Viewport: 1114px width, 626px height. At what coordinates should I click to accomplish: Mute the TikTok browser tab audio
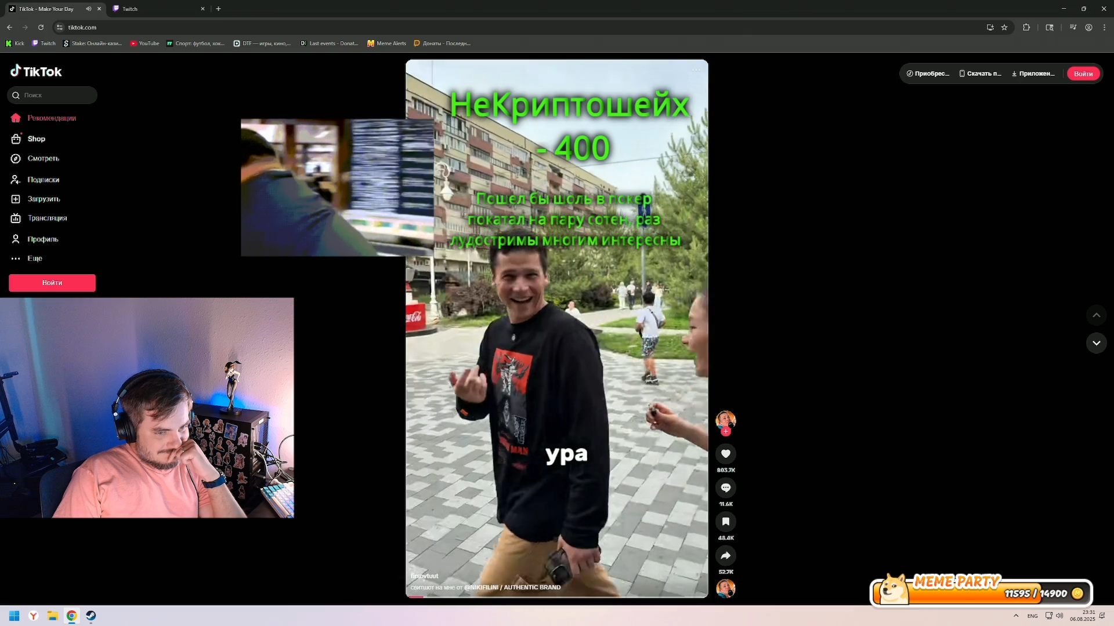tap(89, 9)
